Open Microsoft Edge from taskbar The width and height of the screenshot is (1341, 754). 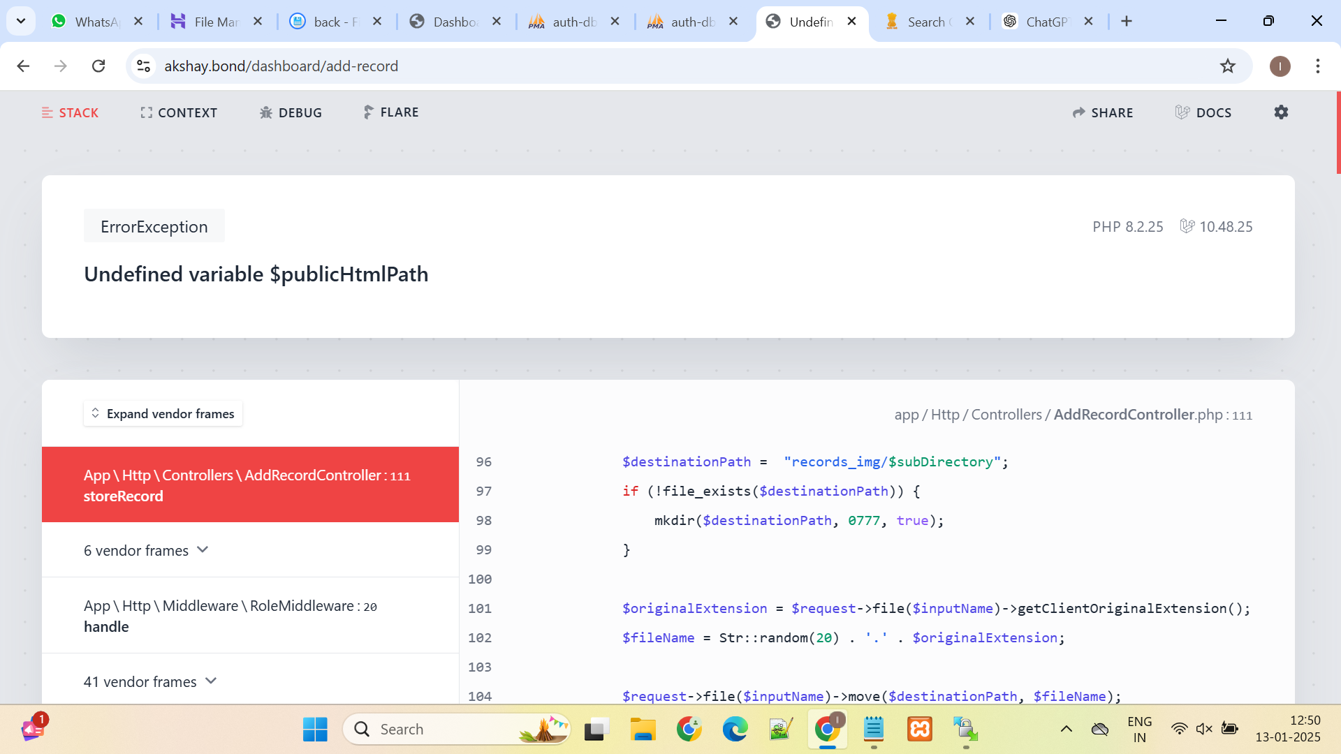click(735, 730)
